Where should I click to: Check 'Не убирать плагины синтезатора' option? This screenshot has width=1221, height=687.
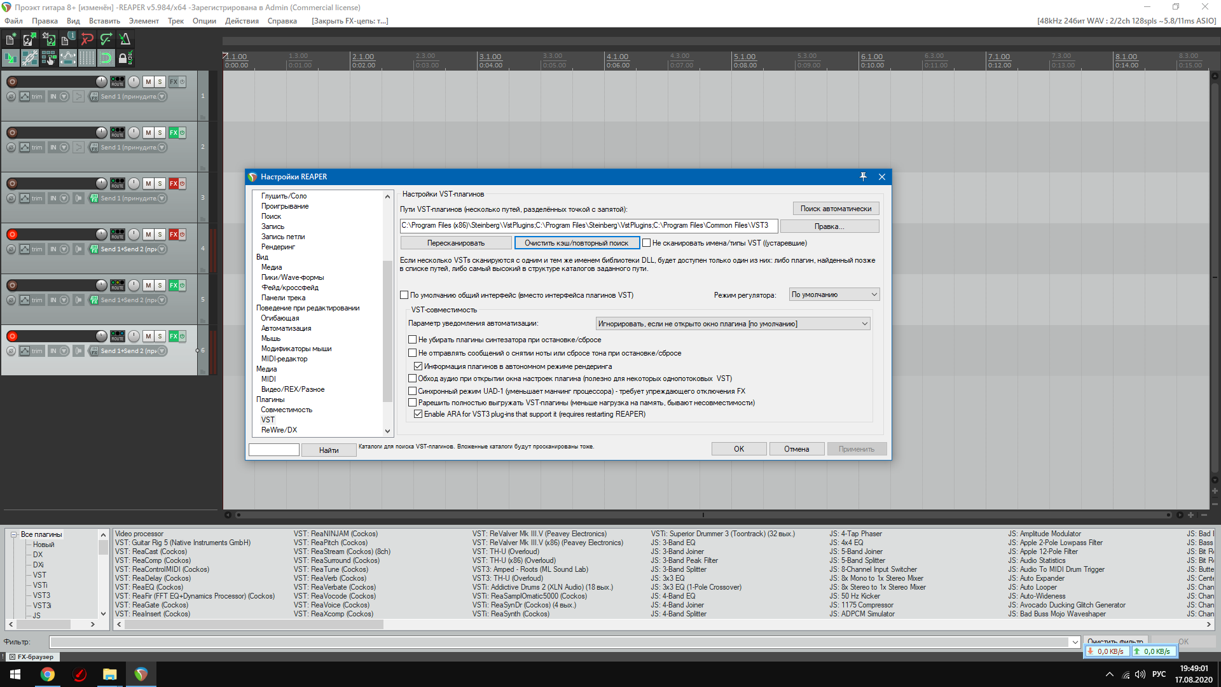(412, 340)
